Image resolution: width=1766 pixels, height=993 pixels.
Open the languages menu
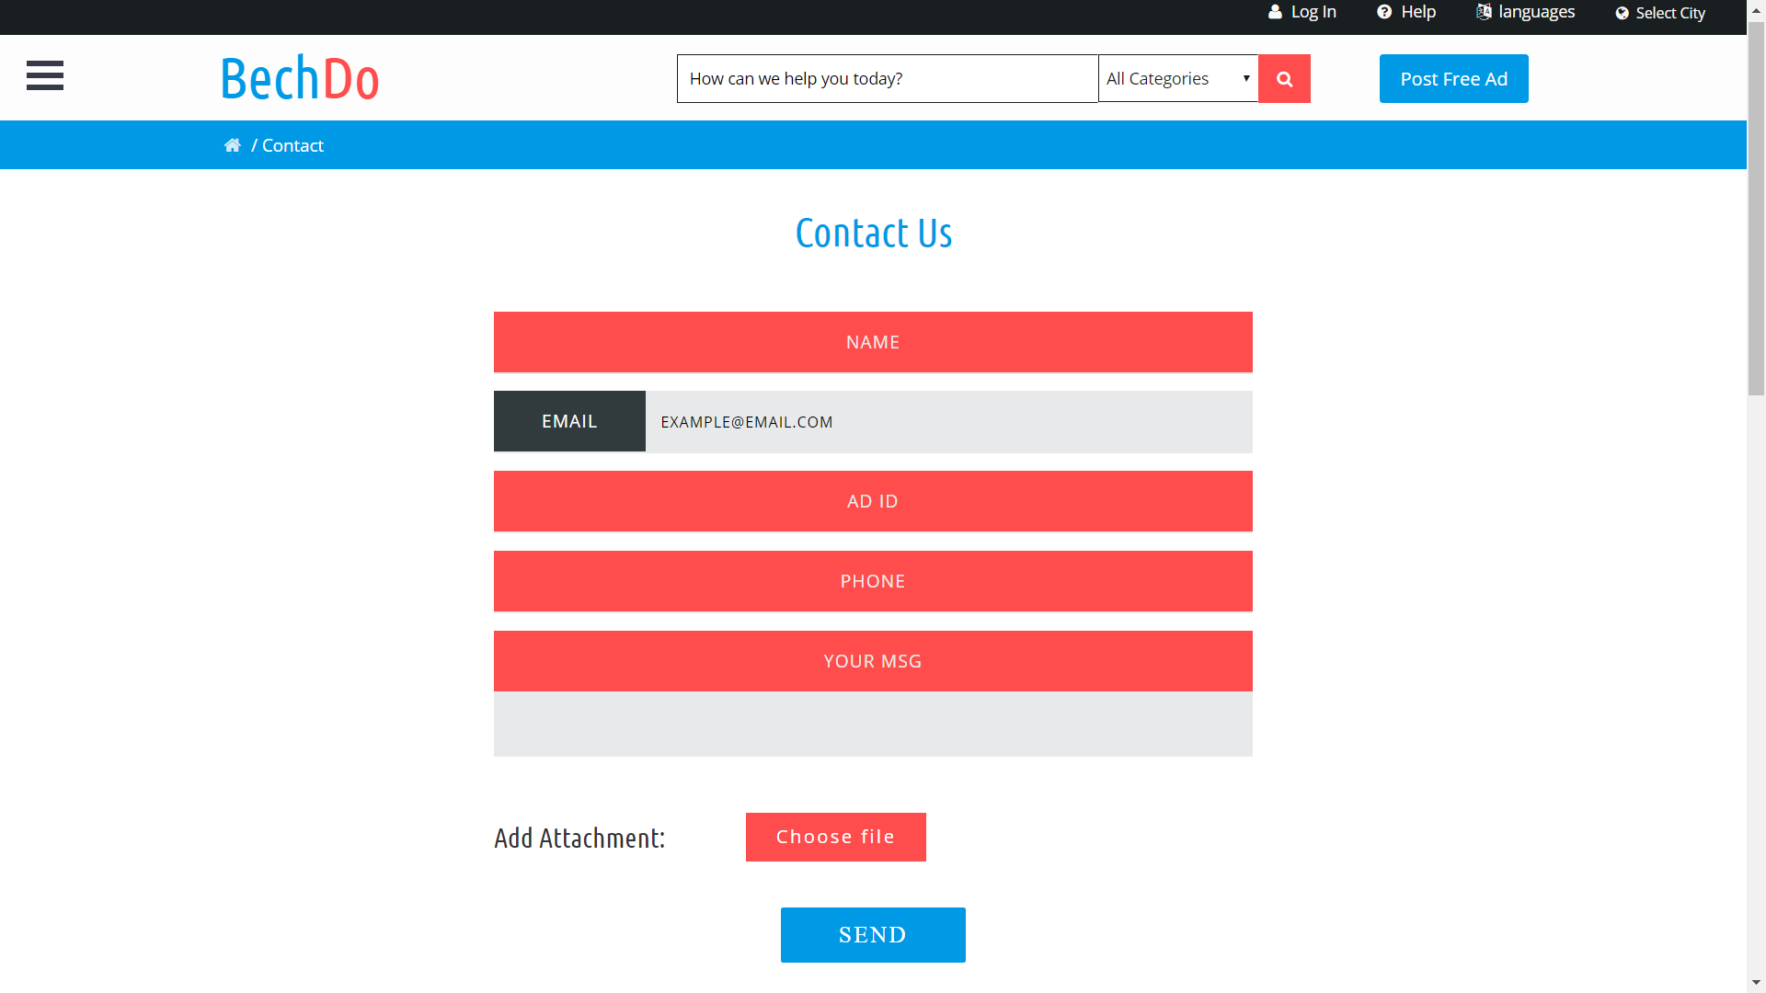coord(1536,12)
